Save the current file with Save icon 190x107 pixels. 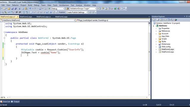click(x=12, y=9)
